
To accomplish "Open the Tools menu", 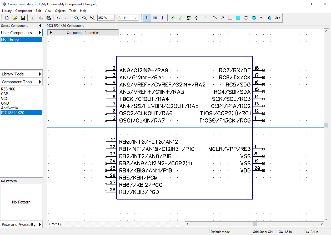I will (73, 11).
